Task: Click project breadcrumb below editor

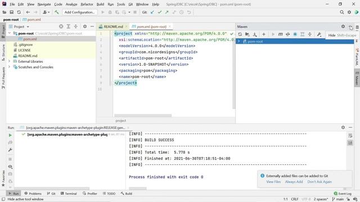Action: pos(121,121)
